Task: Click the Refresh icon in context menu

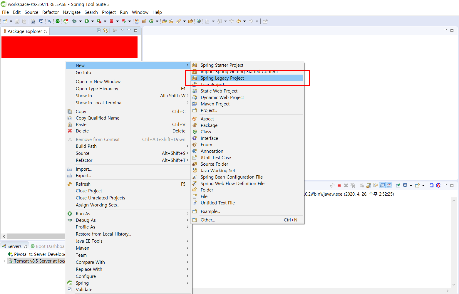Action: 70,184
